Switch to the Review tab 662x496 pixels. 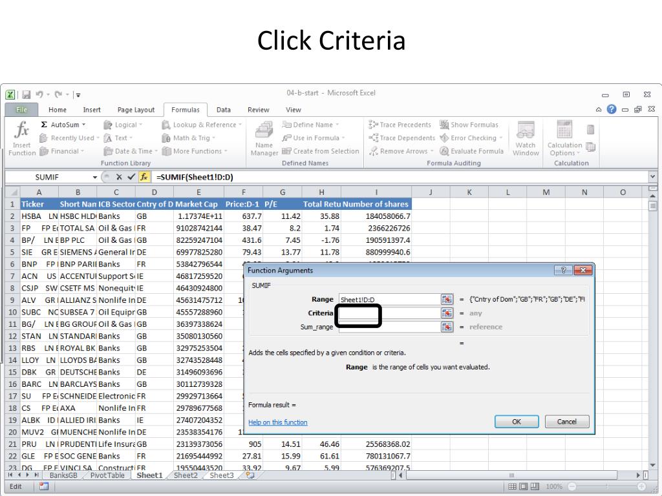click(259, 110)
